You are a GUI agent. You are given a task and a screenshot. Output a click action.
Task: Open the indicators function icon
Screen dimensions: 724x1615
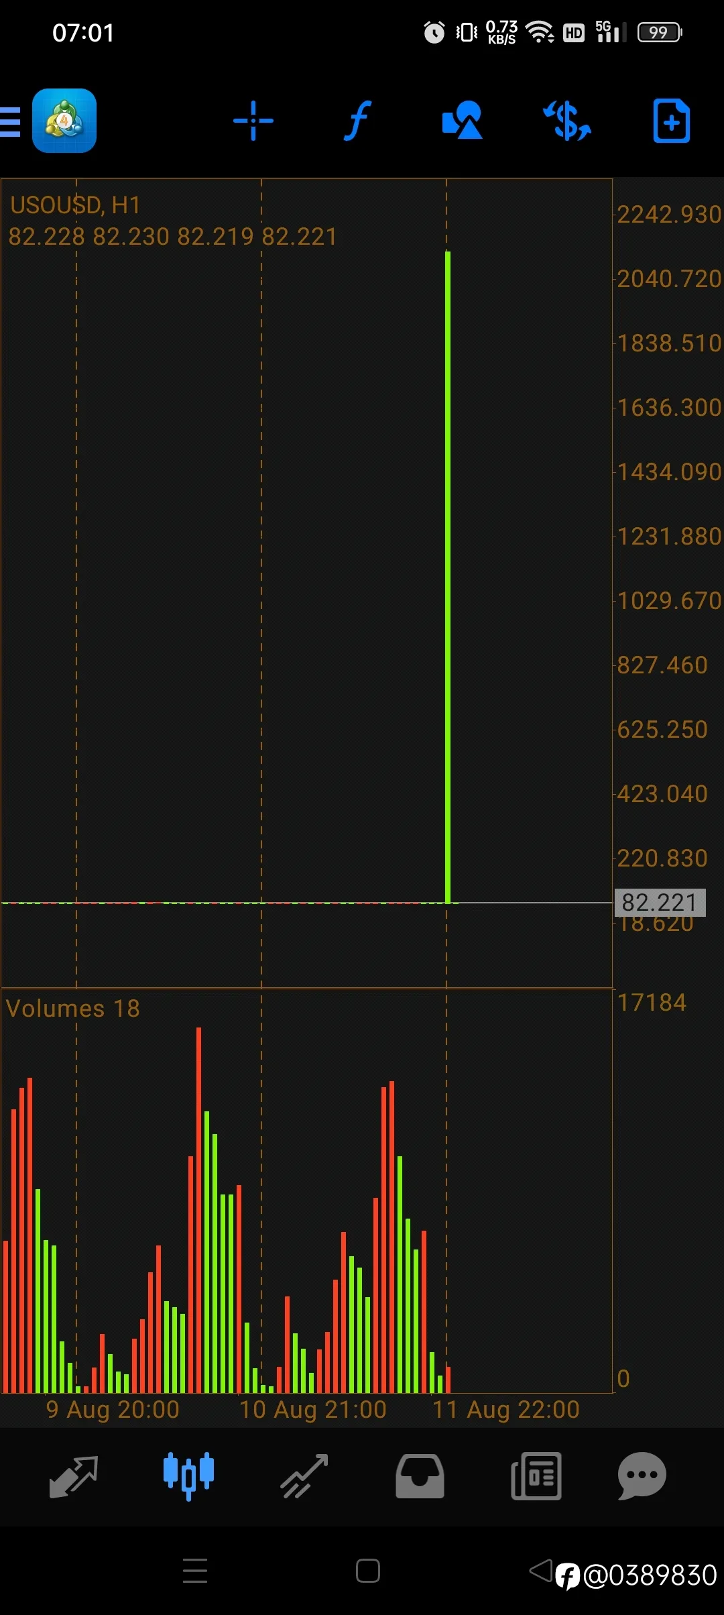point(358,121)
